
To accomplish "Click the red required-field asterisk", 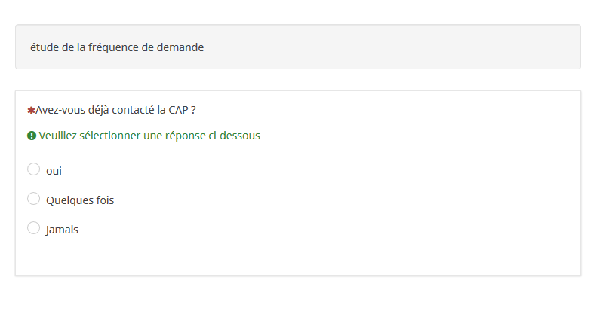I will (31, 111).
